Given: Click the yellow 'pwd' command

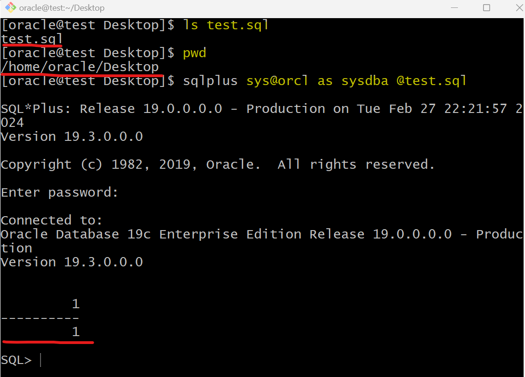Looking at the screenshot, I should point(195,53).
